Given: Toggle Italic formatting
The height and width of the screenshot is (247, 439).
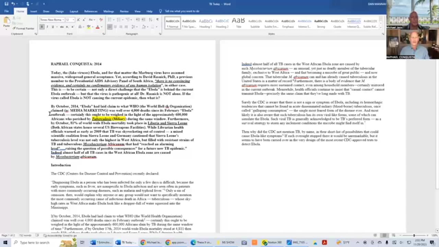Looking at the screenshot, I should point(47,27).
